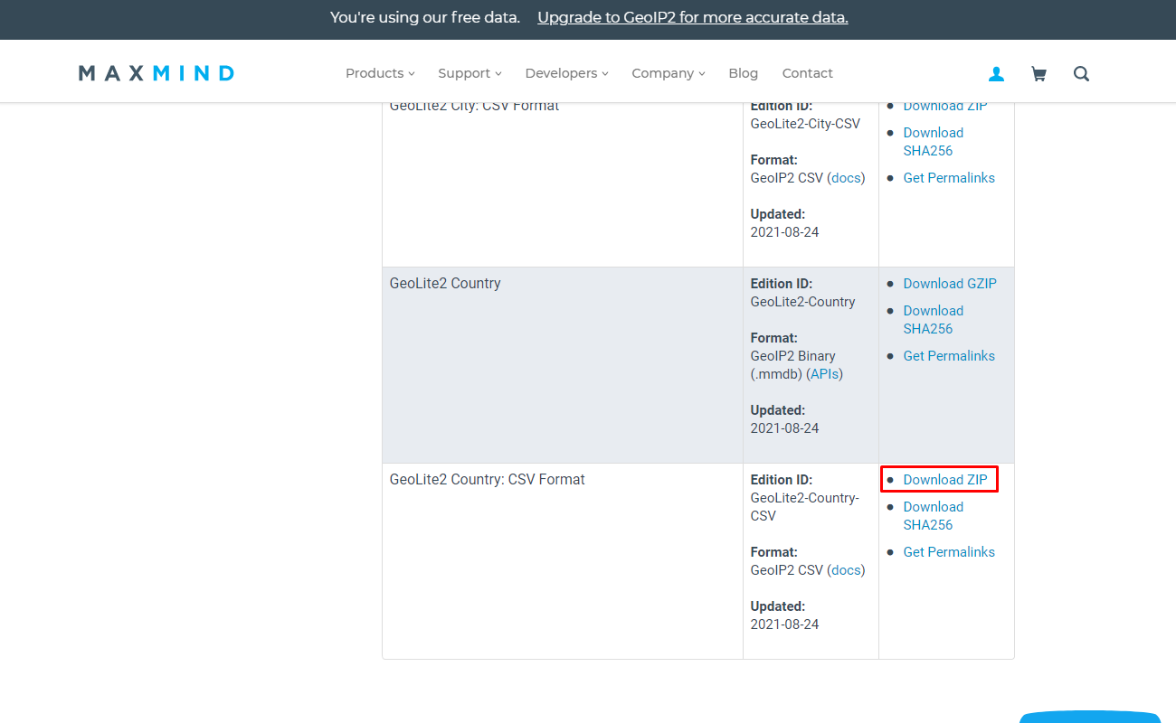Select the "GeoLite2 Country: CSV Format" name

488,480
